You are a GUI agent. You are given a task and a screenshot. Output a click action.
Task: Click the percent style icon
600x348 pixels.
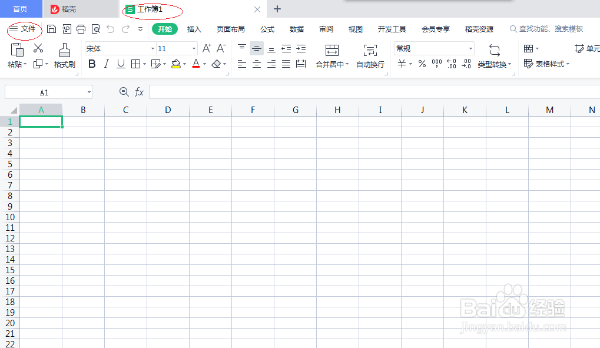[422, 64]
